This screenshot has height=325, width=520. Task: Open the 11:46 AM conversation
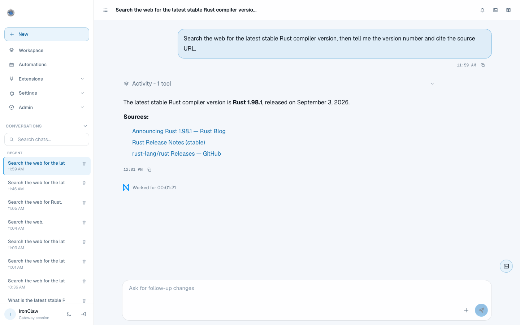[47, 186]
